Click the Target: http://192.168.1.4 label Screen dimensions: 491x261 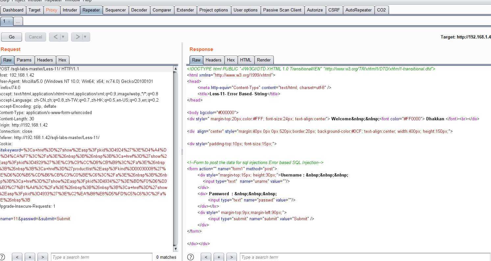(x=466, y=37)
